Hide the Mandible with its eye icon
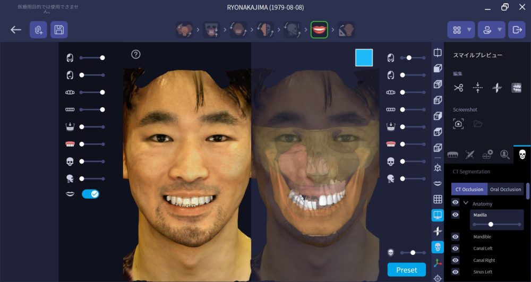The width and height of the screenshot is (531, 282). [x=456, y=236]
